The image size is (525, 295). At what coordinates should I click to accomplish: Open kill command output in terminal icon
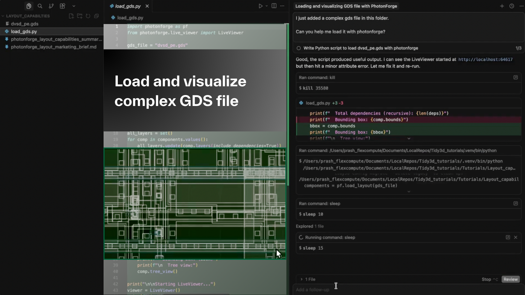coord(515,78)
